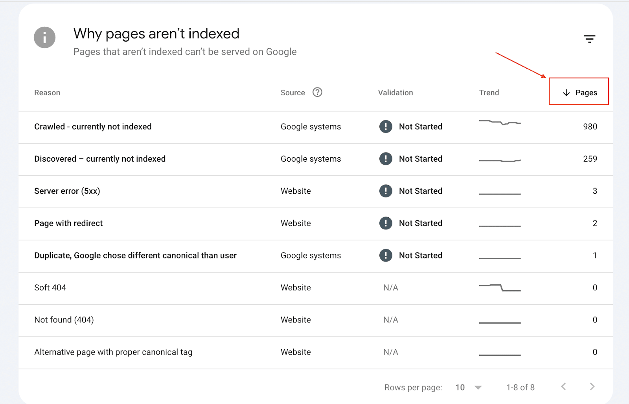Open Crawled - currently not indexed row
The width and height of the screenshot is (629, 404).
point(93,127)
